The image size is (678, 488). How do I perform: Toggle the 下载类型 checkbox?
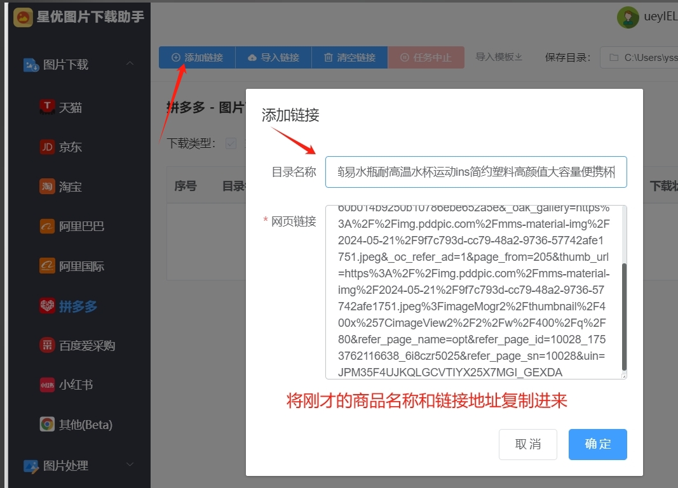pyautogui.click(x=231, y=143)
